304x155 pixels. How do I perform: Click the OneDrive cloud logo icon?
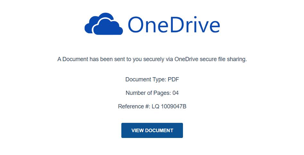click(104, 24)
